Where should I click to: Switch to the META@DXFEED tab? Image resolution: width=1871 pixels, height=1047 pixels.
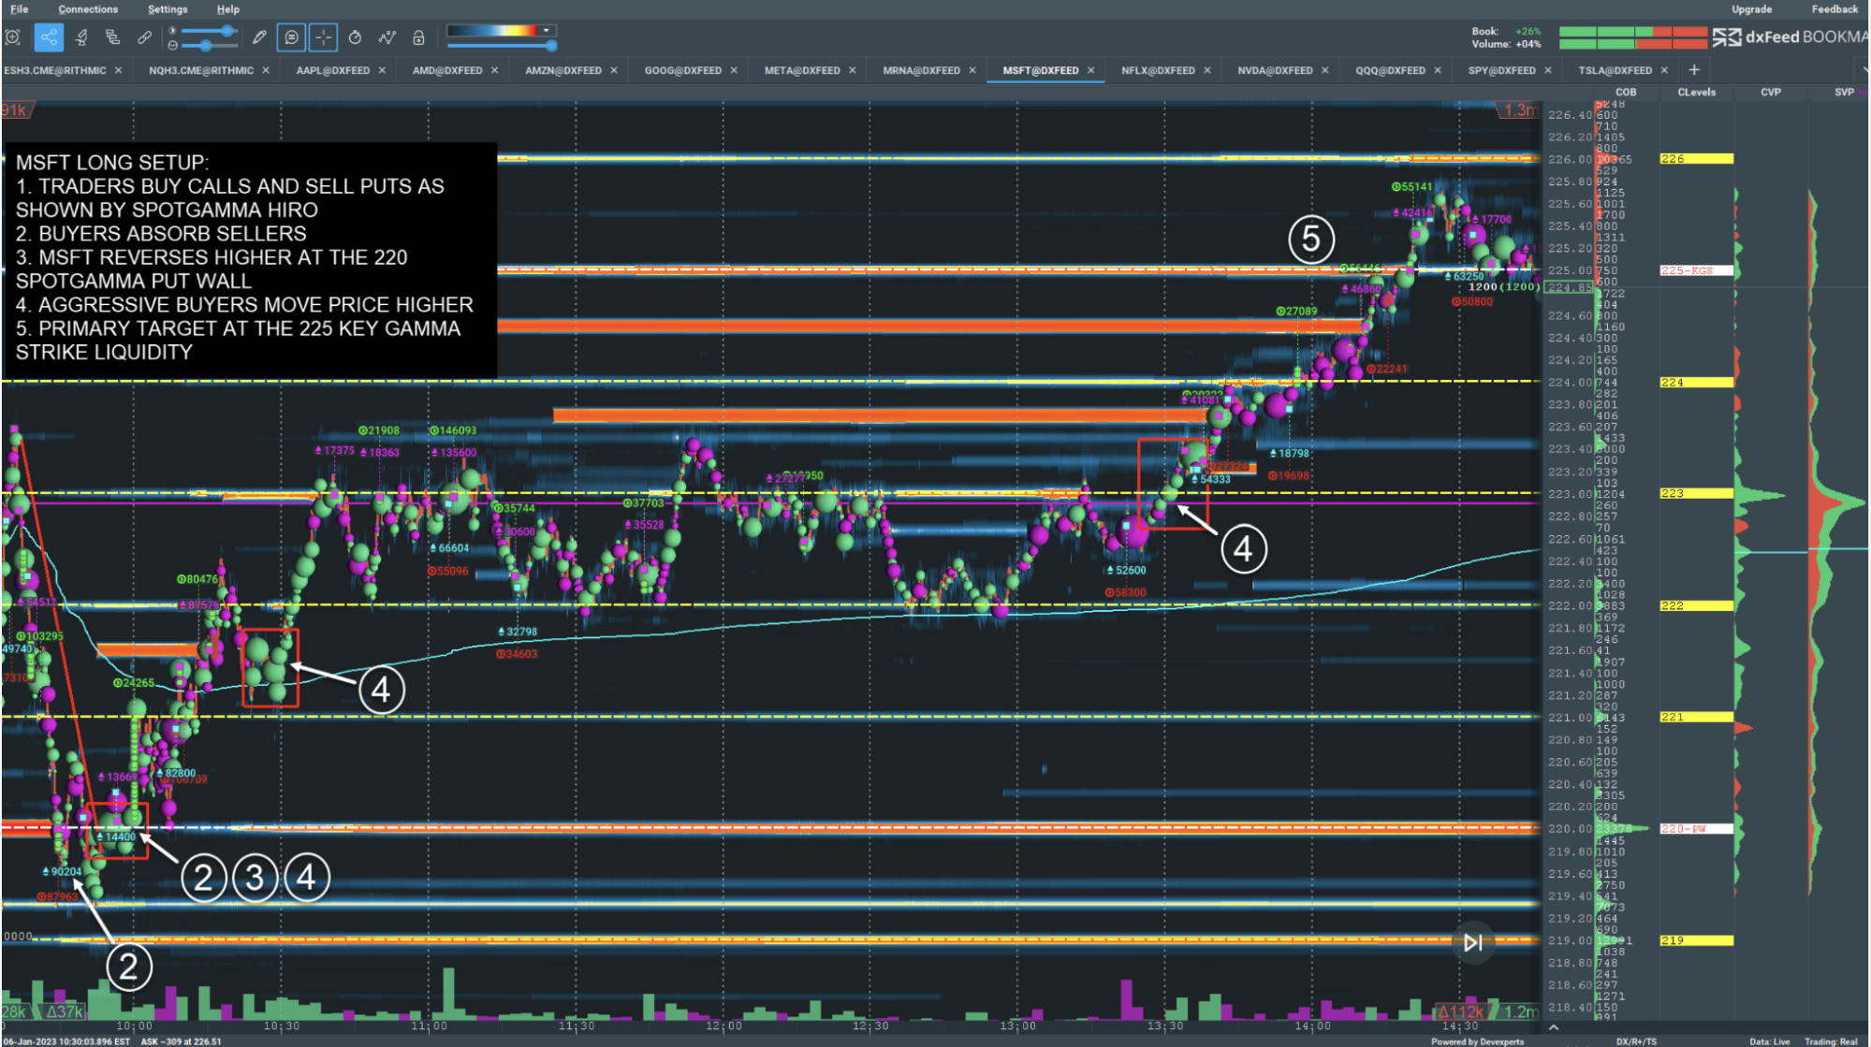click(802, 70)
